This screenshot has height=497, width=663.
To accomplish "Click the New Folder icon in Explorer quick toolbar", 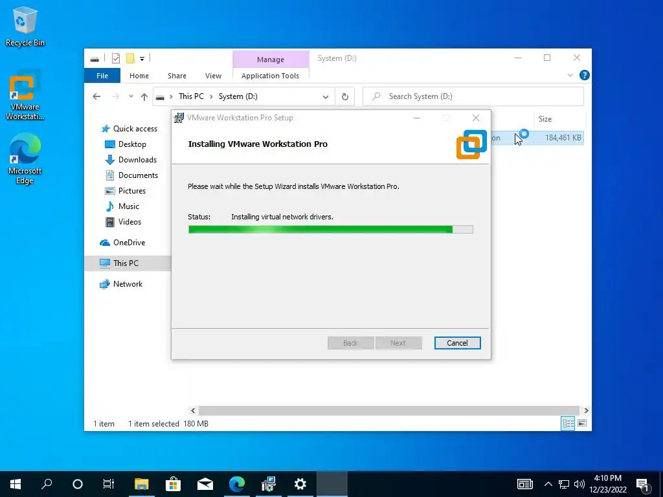I will click(130, 58).
